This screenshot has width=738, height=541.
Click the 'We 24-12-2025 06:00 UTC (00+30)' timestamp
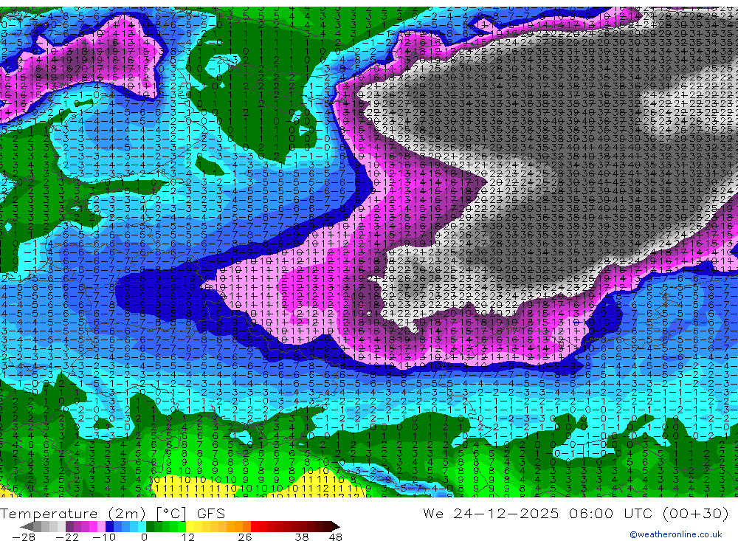576,513
